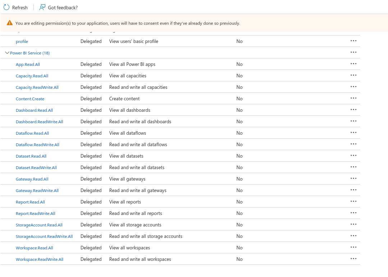Click the 'View all Power BI apps' description
The width and height of the screenshot is (388, 277).
(132, 65)
